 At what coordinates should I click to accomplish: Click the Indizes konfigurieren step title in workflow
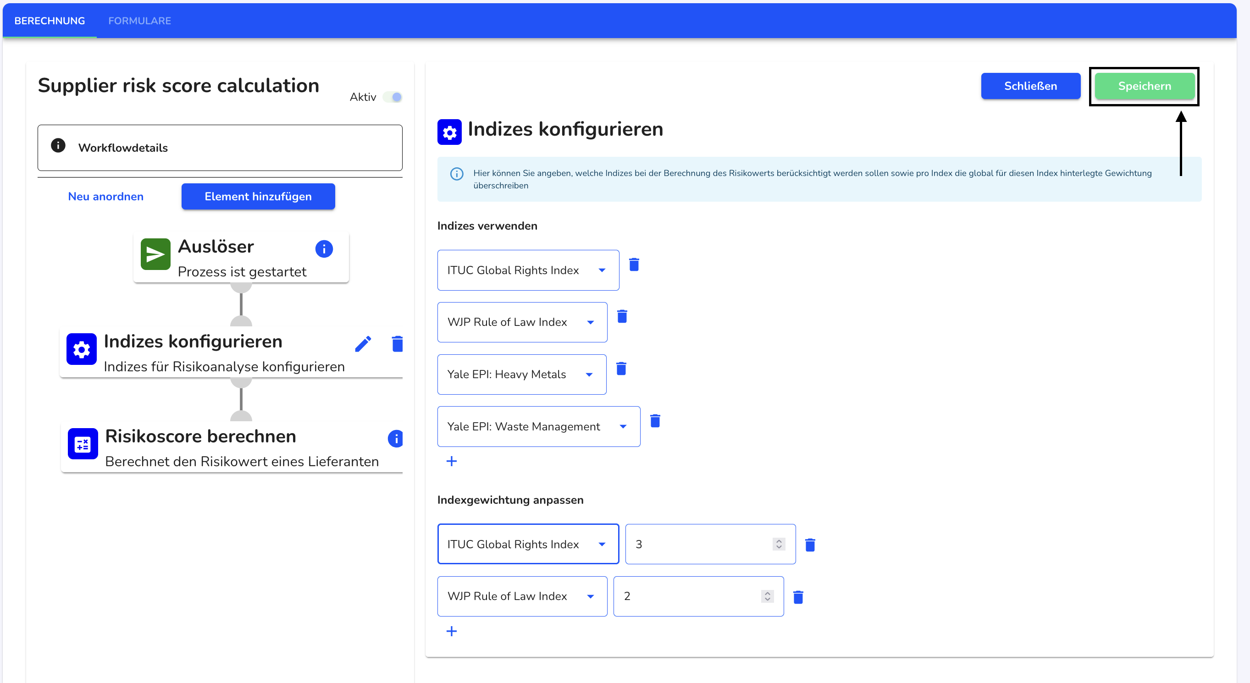(x=193, y=341)
